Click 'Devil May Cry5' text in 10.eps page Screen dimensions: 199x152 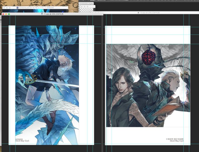(177, 141)
